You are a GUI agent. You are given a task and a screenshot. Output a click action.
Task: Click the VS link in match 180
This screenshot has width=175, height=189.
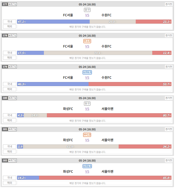87,109
